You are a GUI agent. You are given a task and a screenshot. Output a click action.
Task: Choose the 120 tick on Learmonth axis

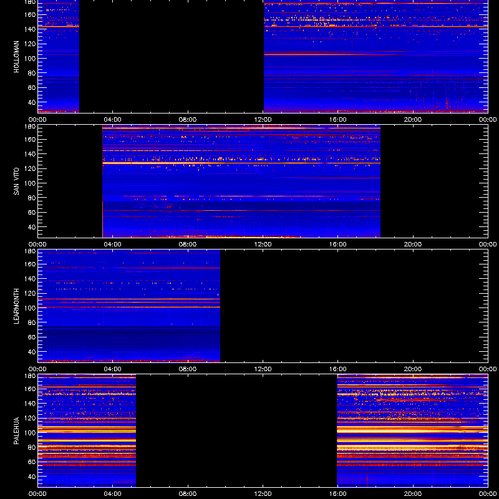pos(31,293)
